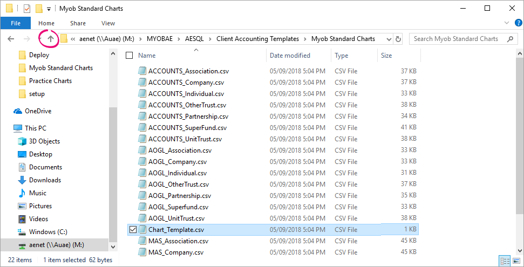Open the quick access toolbar customize dropdown

coord(49,9)
